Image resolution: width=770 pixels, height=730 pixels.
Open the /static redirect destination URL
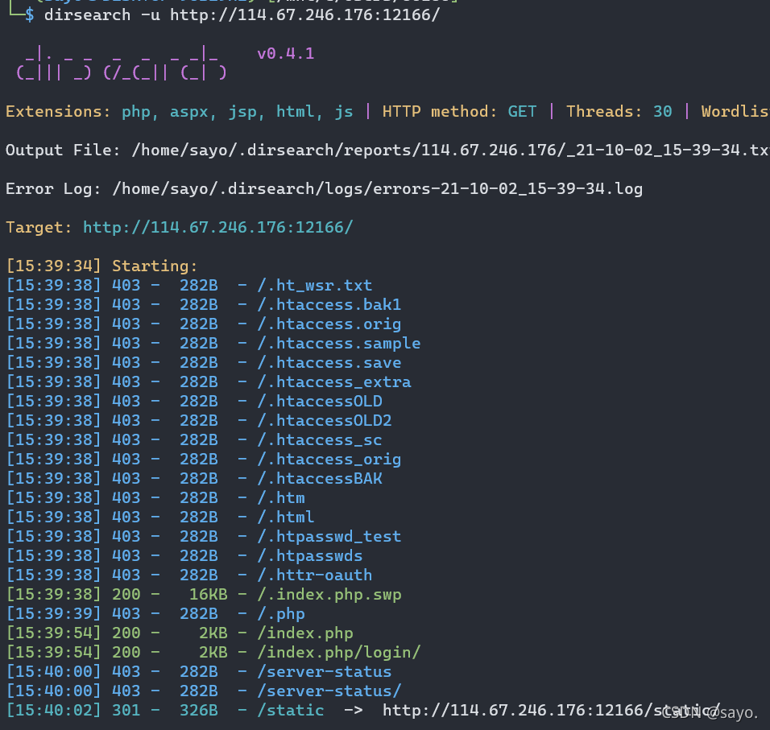point(552,711)
